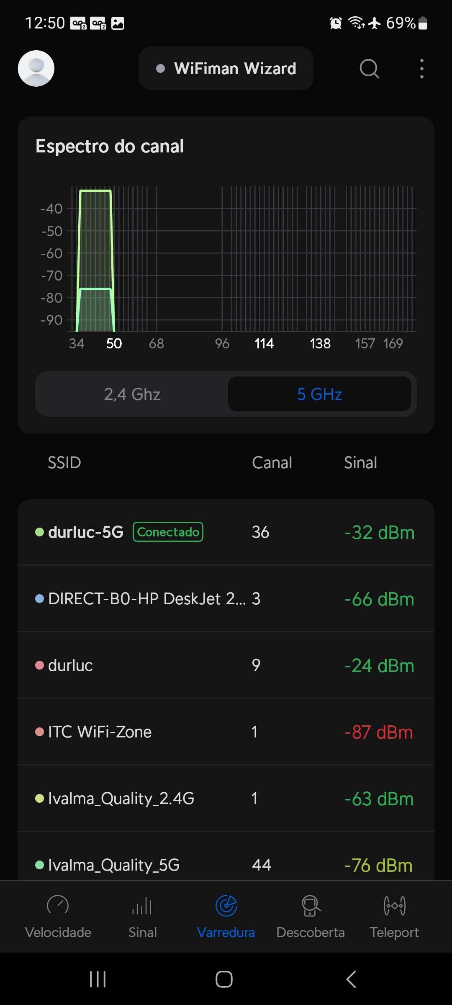Open the three-dot overflow menu
Image resolution: width=452 pixels, height=1005 pixels.
pyautogui.click(x=421, y=68)
